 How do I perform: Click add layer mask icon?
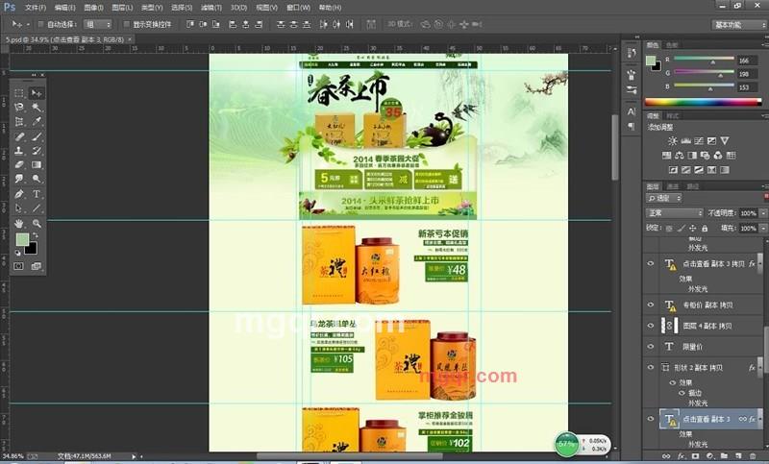tap(695, 456)
